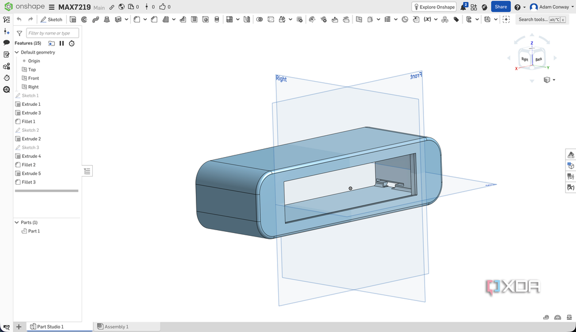576x332 pixels.
Task: Click the Share button
Action: point(501,6)
